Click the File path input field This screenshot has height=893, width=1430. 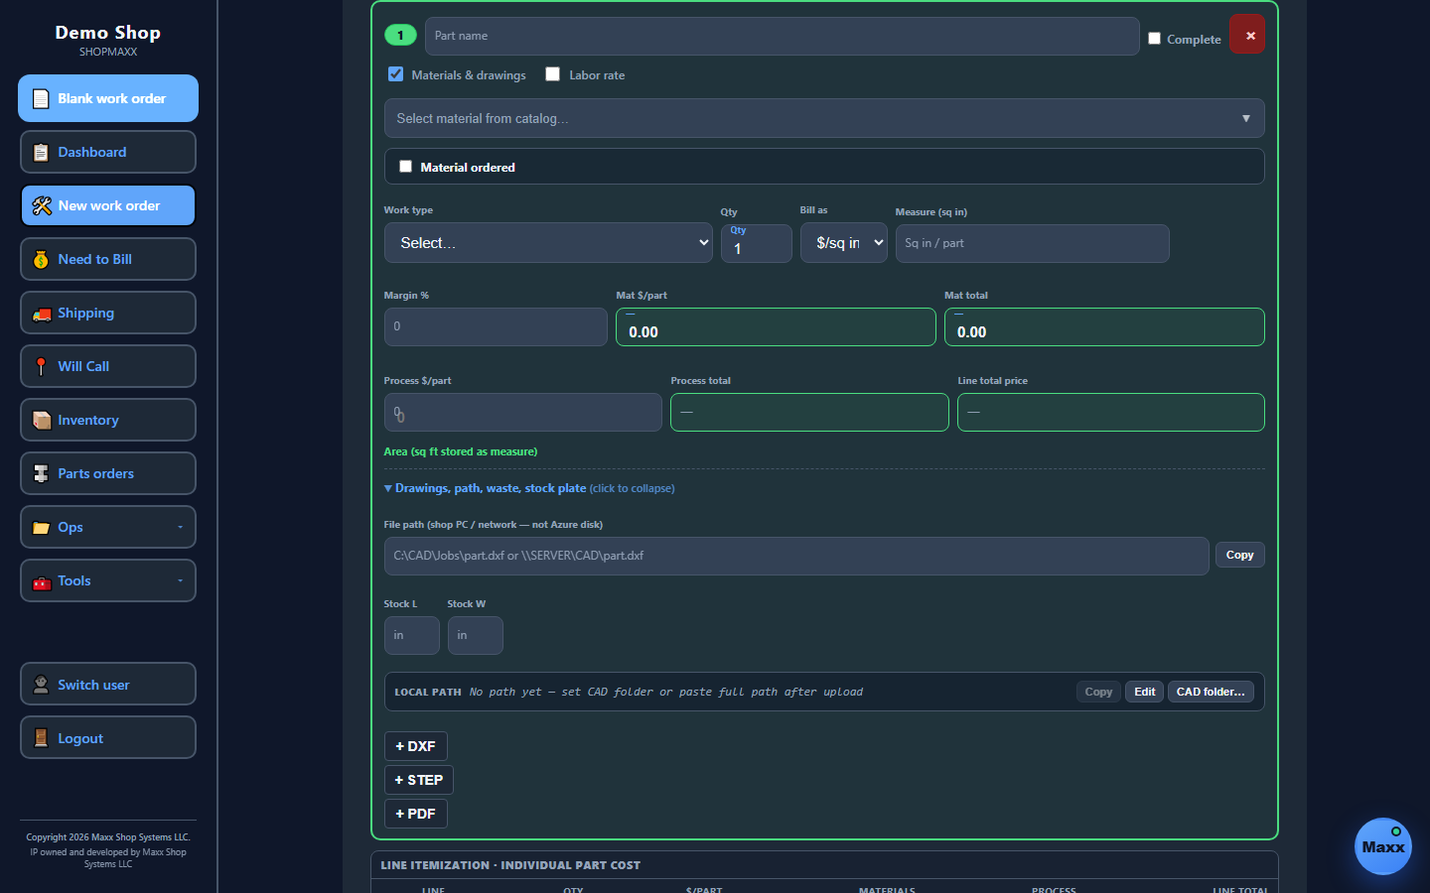pos(796,556)
